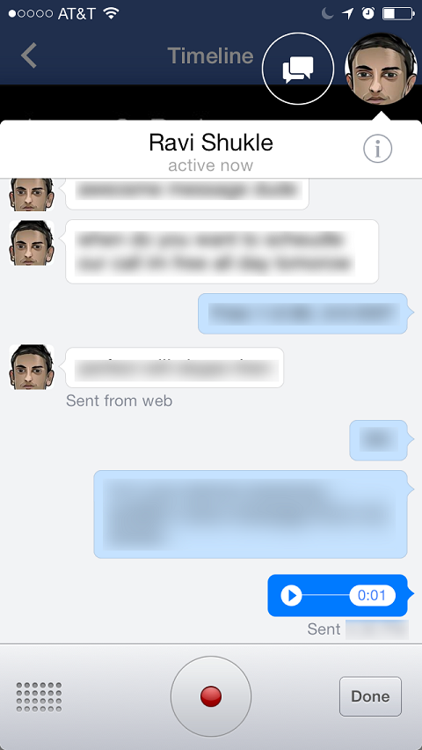Tap avatar next to Sent from web message
Screen dimensions: 422x750
(32, 367)
